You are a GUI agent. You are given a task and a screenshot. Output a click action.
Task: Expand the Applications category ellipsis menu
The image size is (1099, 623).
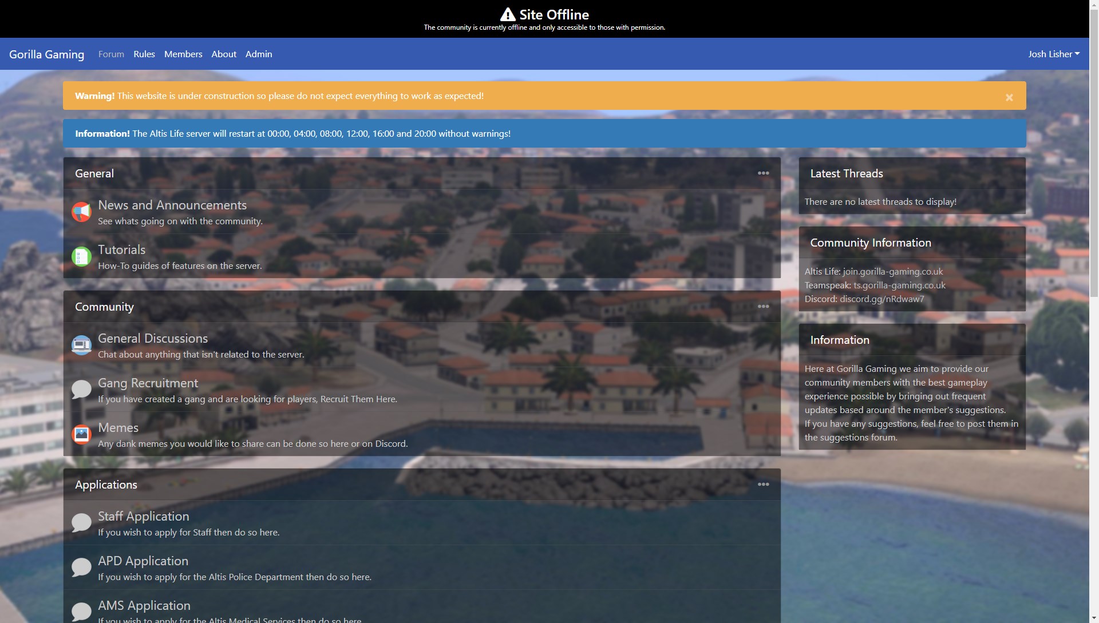(x=763, y=485)
